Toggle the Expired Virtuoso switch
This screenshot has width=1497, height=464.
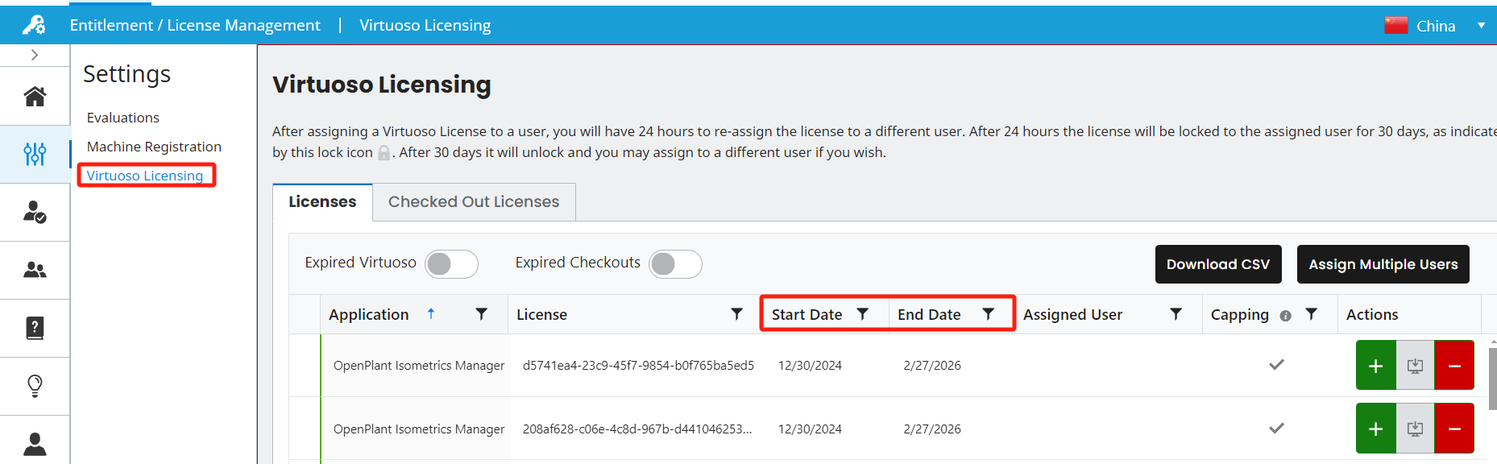tap(451, 263)
